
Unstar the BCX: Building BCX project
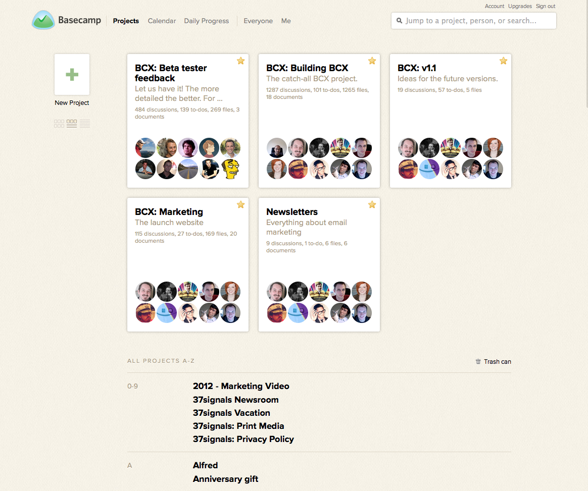coord(372,61)
